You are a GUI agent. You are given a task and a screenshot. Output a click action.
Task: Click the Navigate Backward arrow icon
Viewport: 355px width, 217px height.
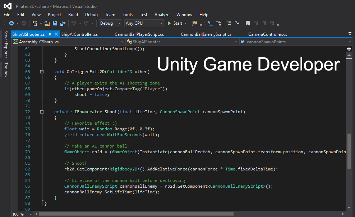[x=12, y=23]
